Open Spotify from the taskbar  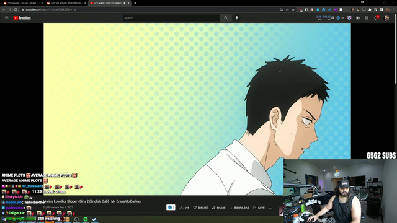[x=86, y=219]
